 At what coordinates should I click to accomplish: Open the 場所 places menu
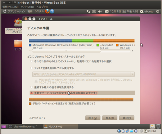[x=30, y=12]
